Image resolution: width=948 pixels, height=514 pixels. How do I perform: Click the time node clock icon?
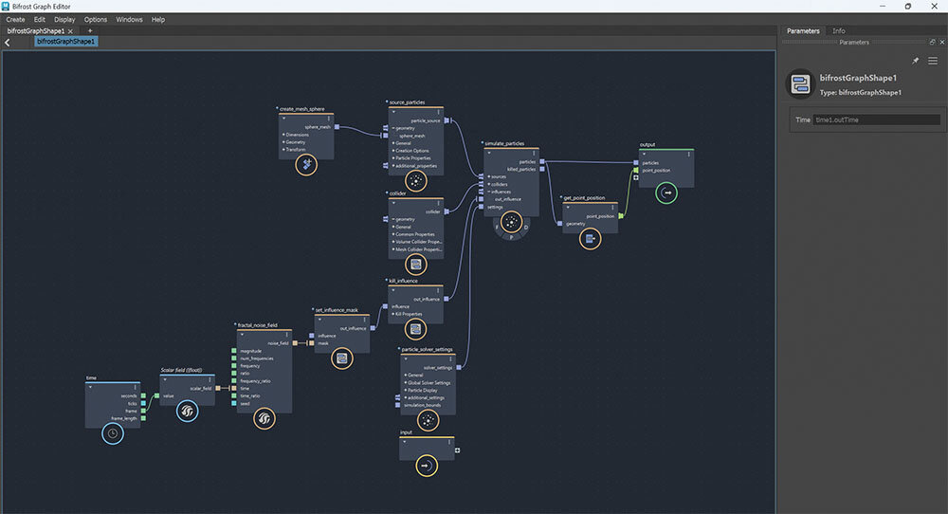[113, 433]
